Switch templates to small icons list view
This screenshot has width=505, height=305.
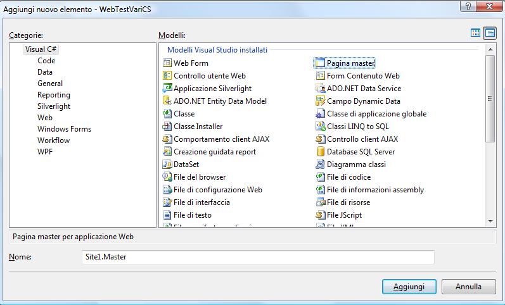coord(490,33)
